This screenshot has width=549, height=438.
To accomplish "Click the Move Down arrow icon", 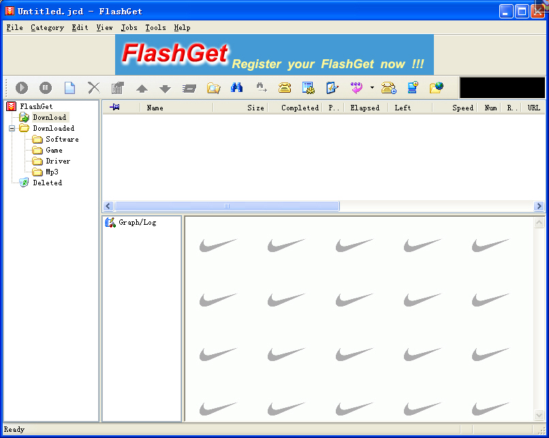I will pos(165,89).
